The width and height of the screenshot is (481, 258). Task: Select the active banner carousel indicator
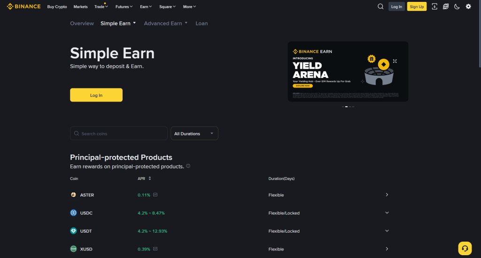tap(346, 107)
